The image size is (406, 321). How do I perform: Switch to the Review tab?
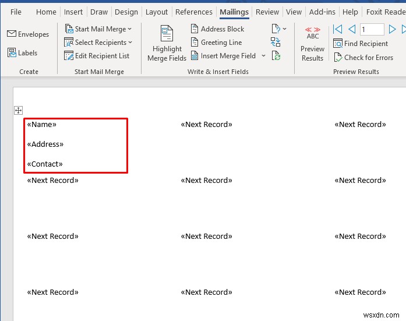point(267,12)
